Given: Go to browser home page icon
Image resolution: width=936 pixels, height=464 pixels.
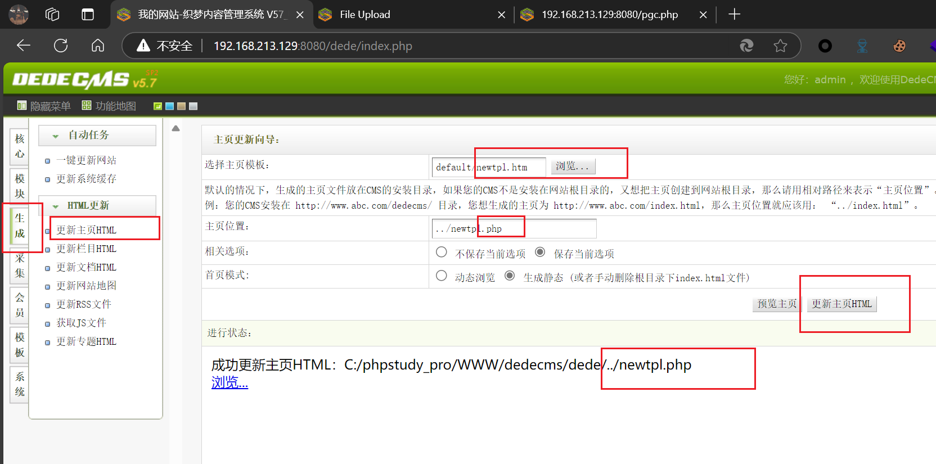Looking at the screenshot, I should [98, 46].
